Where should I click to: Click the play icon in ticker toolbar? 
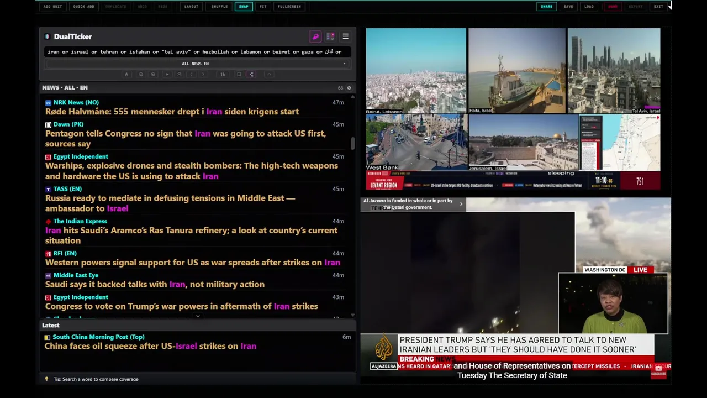click(x=167, y=74)
